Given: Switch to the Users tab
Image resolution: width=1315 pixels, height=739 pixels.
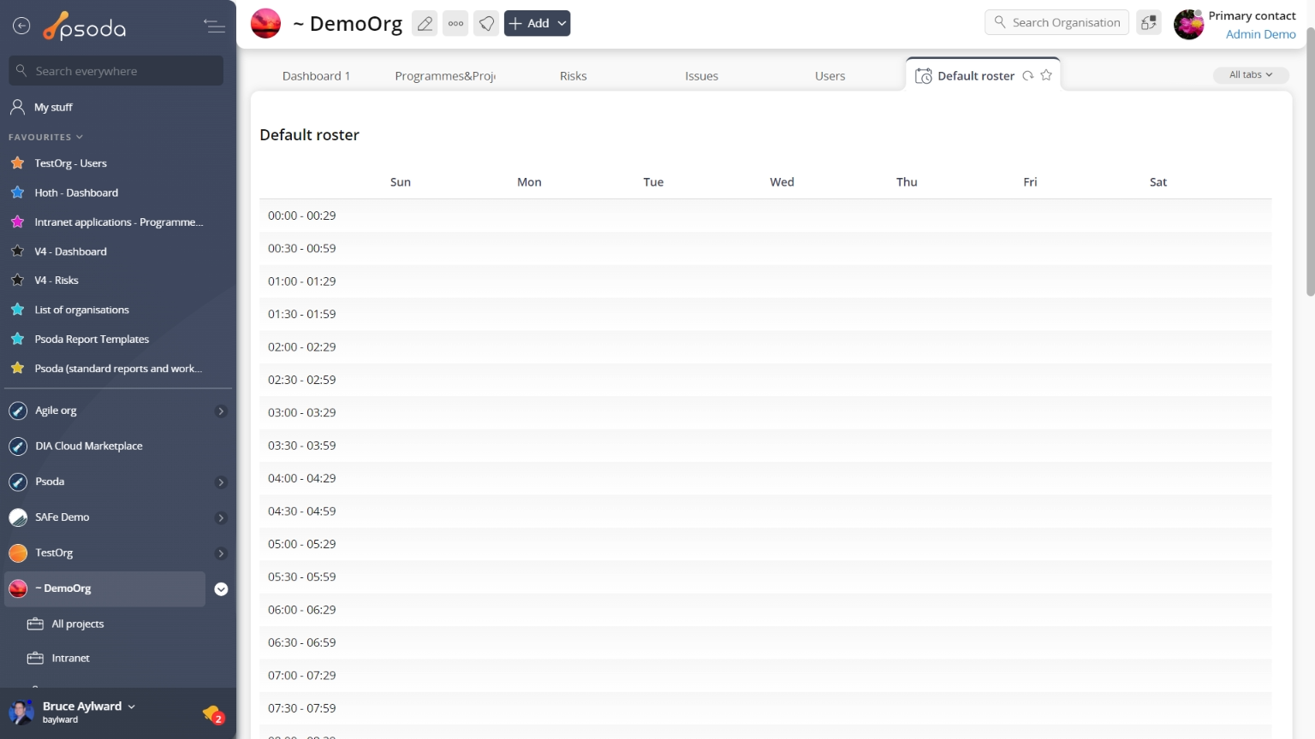Looking at the screenshot, I should point(830,76).
